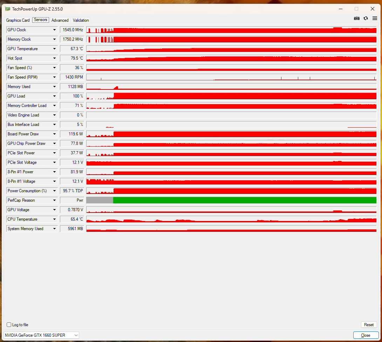
Task: Click the 1430 RPM fan speed value
Action: tap(72, 77)
